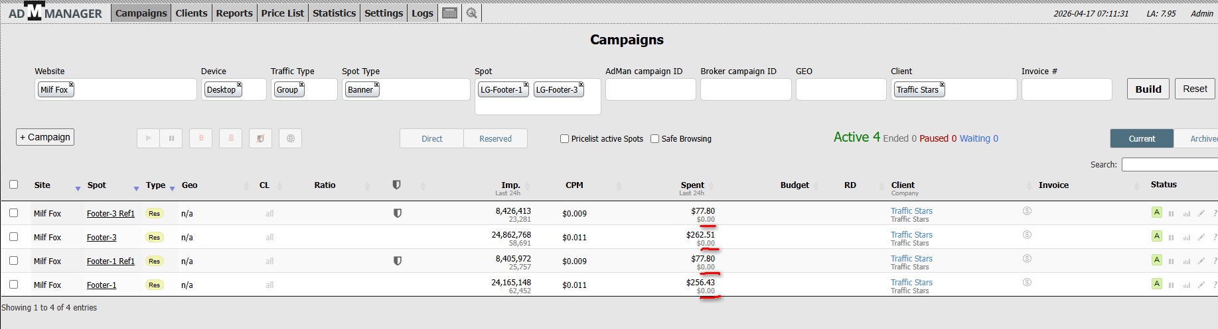Open the Spot column filter dropdown arrow
The height and width of the screenshot is (329, 1218).
pos(136,189)
